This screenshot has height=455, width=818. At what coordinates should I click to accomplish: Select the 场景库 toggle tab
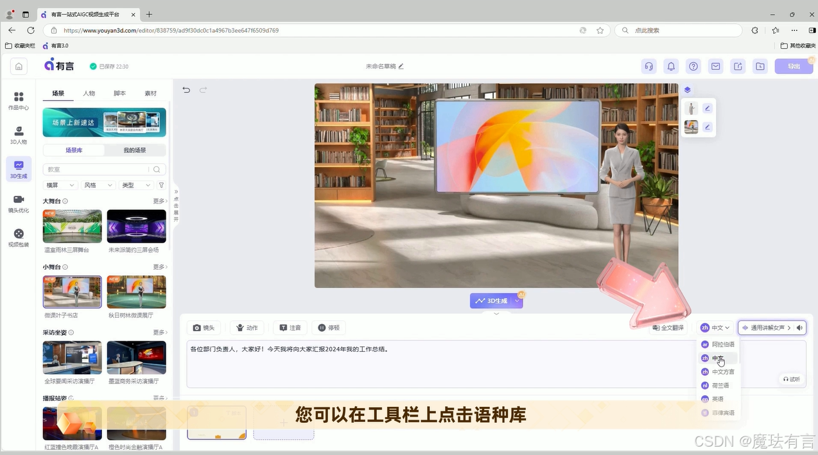(x=74, y=150)
